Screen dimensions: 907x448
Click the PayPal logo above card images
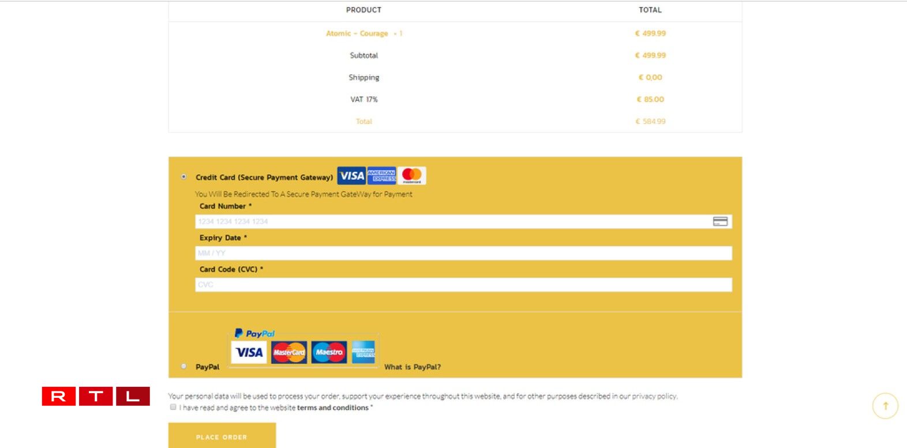(x=254, y=333)
